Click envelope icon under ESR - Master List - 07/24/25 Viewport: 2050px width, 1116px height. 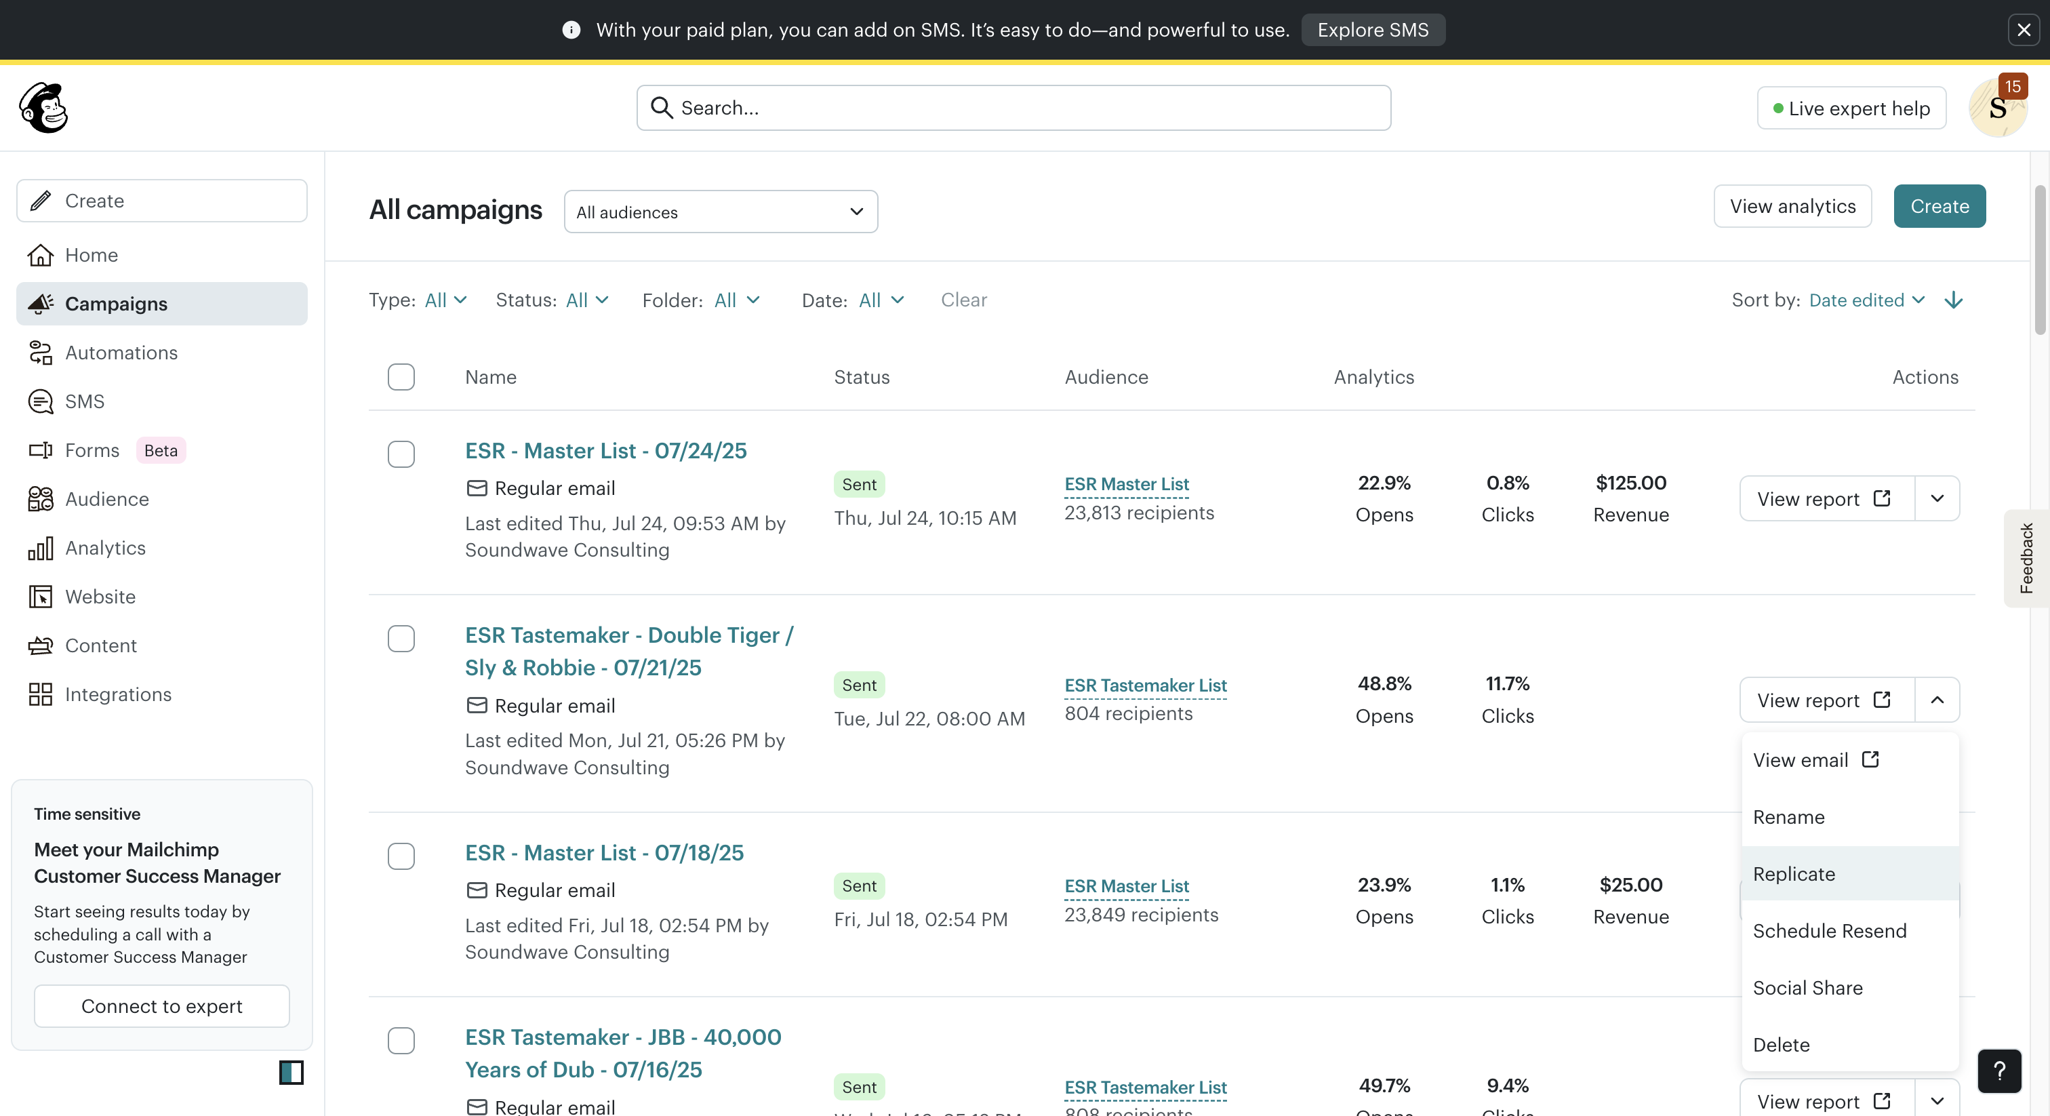[x=477, y=488]
